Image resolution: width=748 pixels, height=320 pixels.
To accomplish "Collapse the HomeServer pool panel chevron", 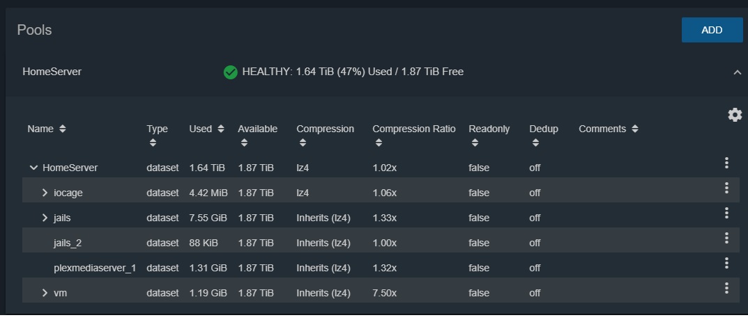I will coord(737,72).
